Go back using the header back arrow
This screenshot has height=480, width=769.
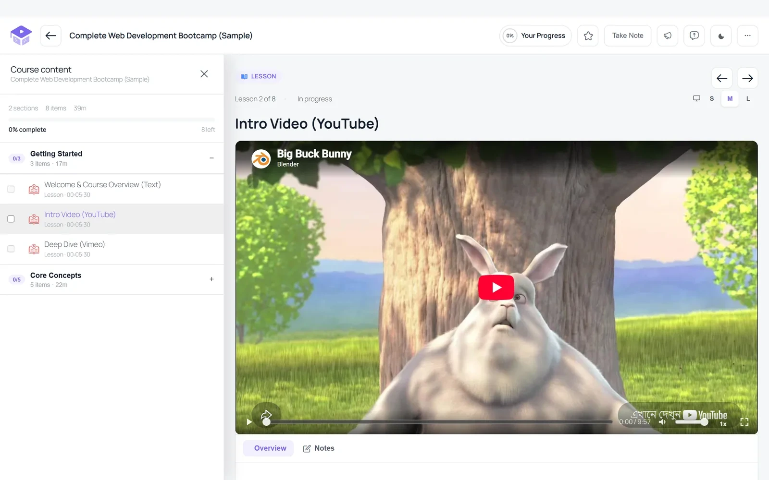[x=50, y=36]
